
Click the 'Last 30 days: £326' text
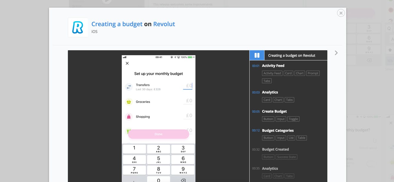[x=148, y=89]
